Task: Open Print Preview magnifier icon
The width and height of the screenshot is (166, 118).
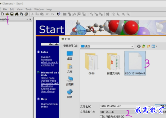Action: pyautogui.click(x=22, y=14)
